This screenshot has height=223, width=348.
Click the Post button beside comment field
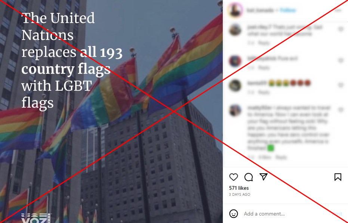337,214
